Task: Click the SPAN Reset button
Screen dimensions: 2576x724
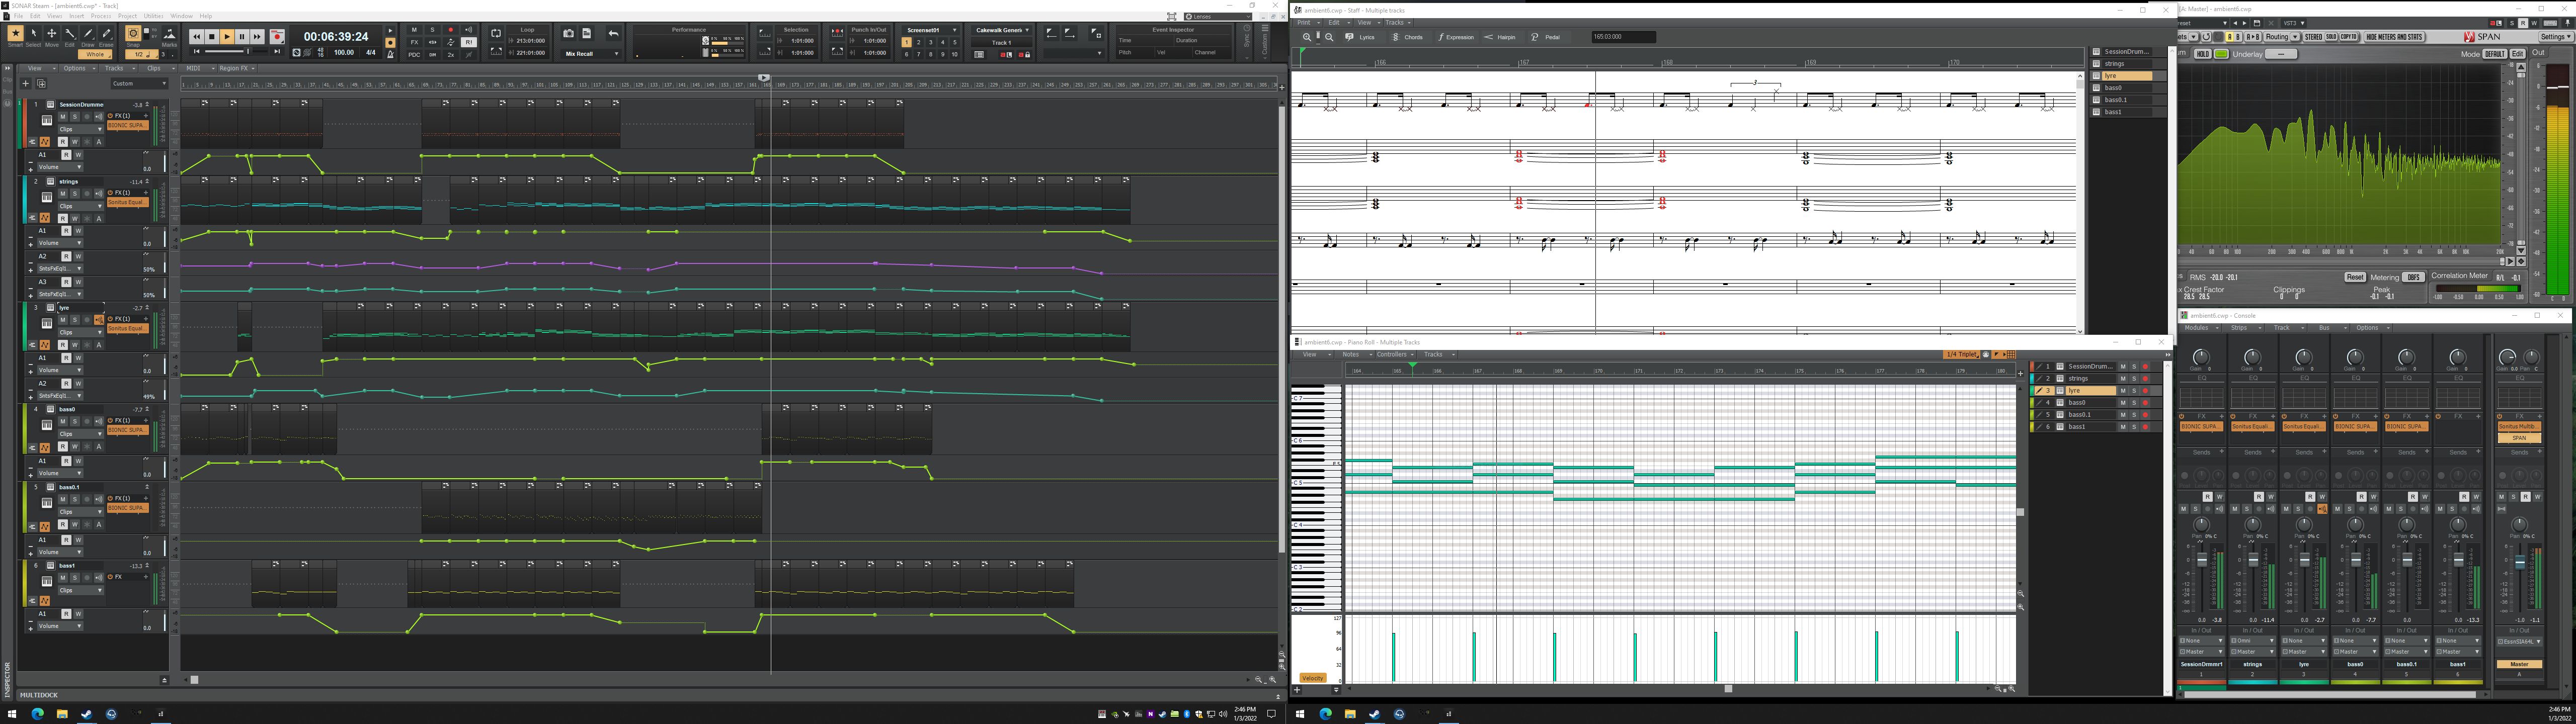Action: pos(2354,277)
